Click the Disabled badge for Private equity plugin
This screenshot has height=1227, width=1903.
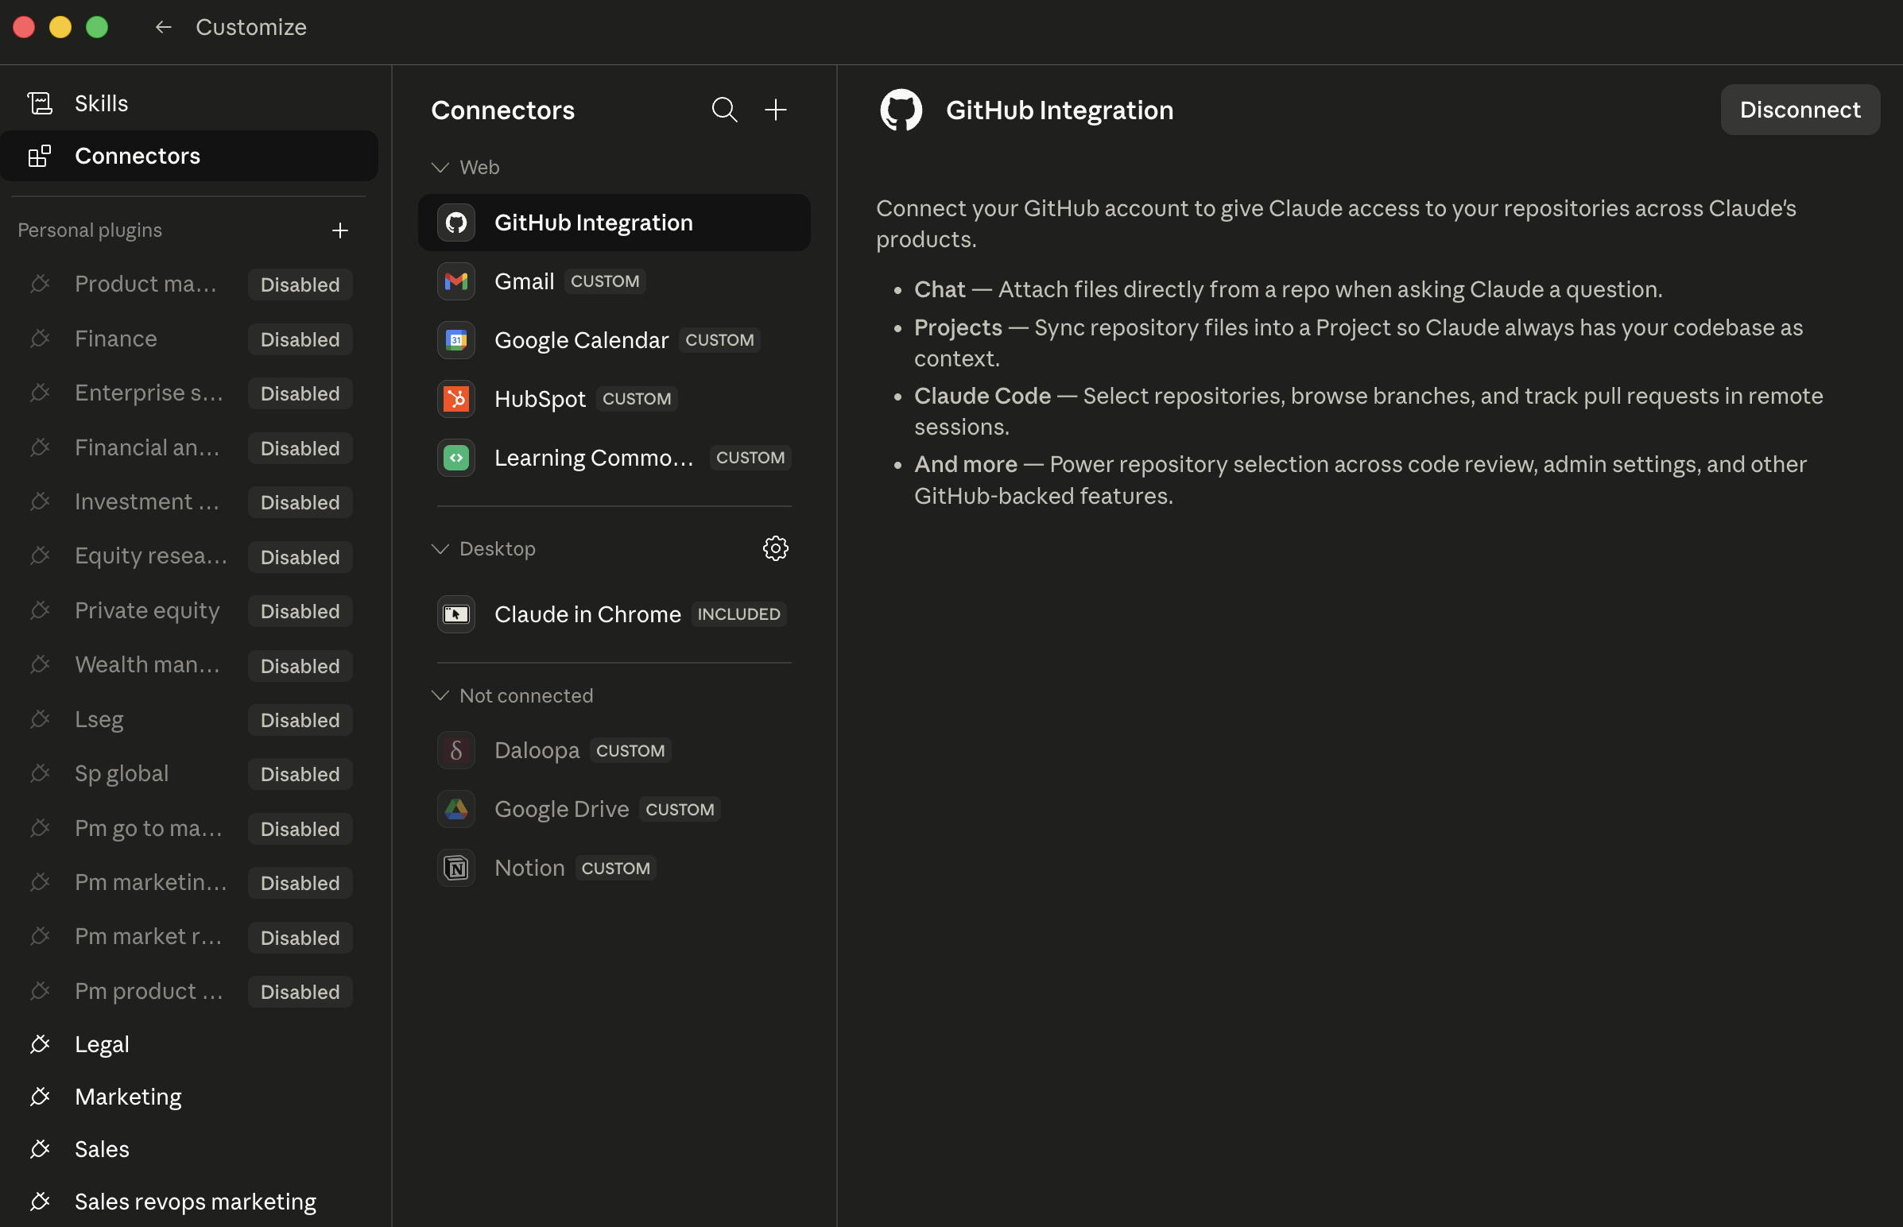300,611
